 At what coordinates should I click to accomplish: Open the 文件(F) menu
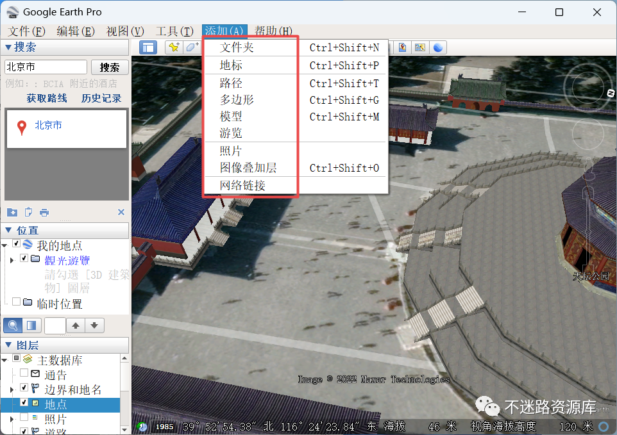tap(27, 31)
